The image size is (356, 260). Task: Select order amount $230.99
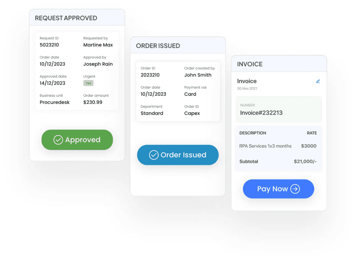pyautogui.click(x=93, y=102)
